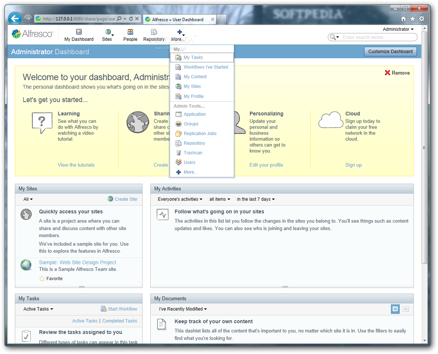
Task: Click the sample site globe icon
Action: click(x=26, y=265)
